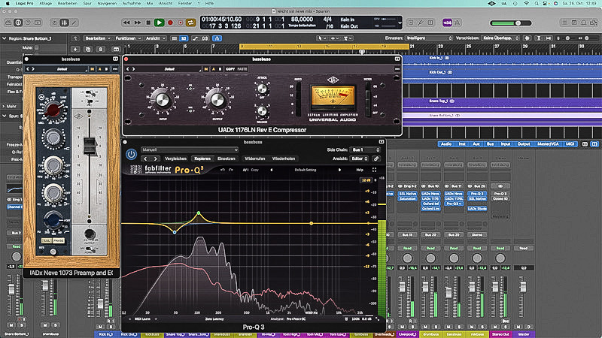Select the green EQ band node on curve
The image size is (602, 338).
pos(199,213)
